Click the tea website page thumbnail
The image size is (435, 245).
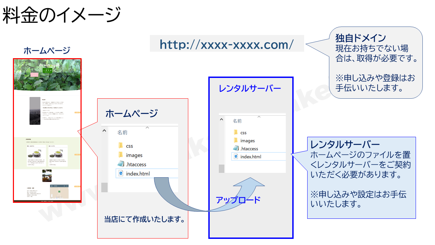click(x=47, y=130)
